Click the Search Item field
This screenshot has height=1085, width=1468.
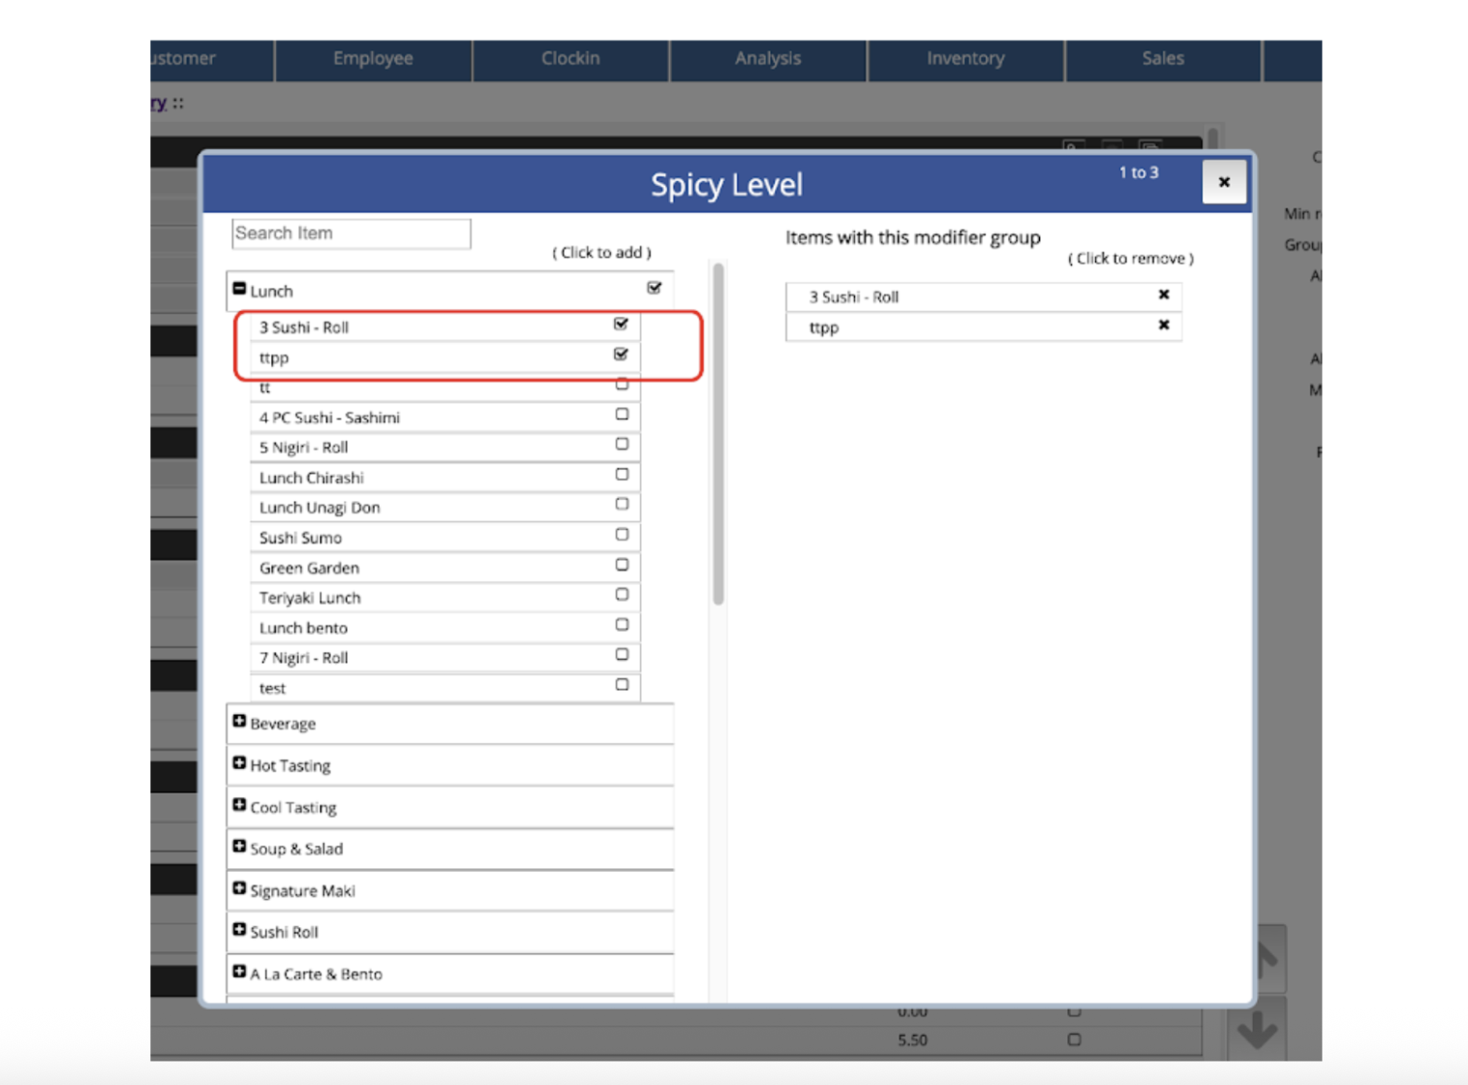pos(352,233)
